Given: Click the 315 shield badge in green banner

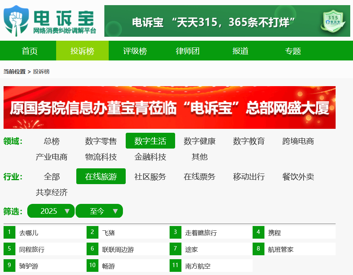Looking at the screenshot, I should coord(333,21).
